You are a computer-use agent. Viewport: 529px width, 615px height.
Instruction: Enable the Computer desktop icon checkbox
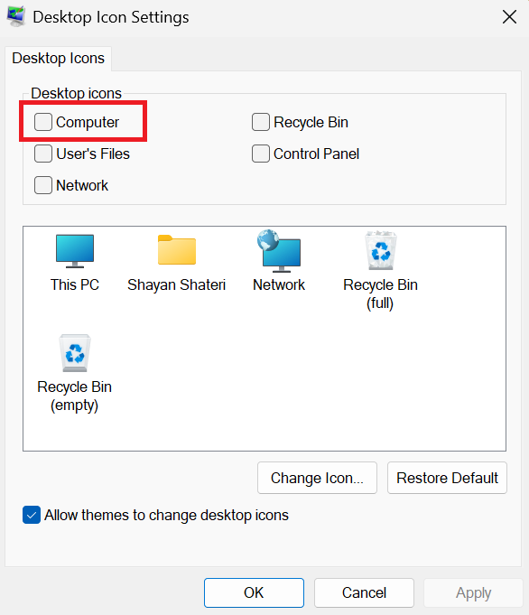(x=43, y=122)
